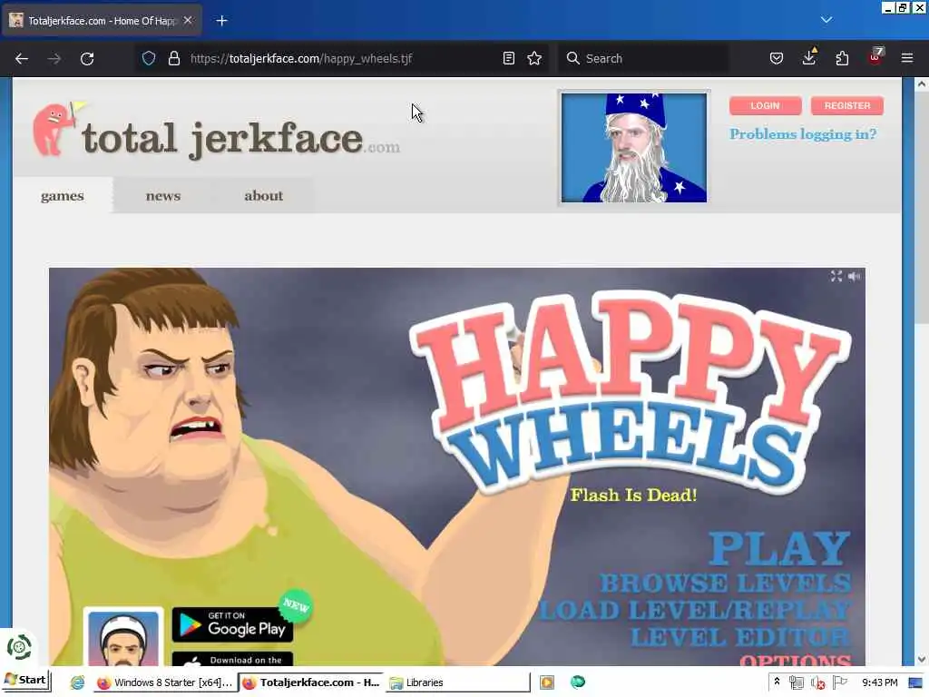Close the Totaljerkface.com tab
The image size is (929, 697).
[x=188, y=20]
